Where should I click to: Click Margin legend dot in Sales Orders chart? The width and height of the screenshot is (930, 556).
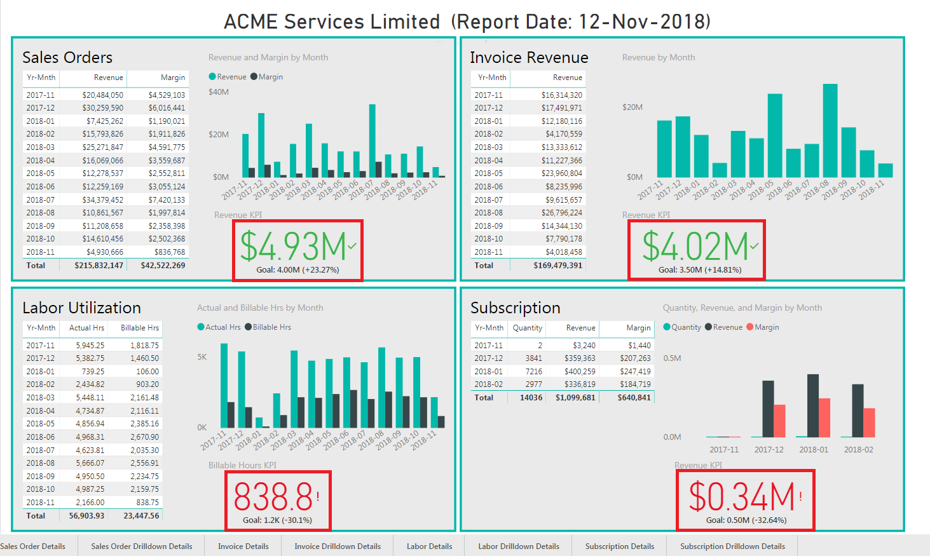254,77
